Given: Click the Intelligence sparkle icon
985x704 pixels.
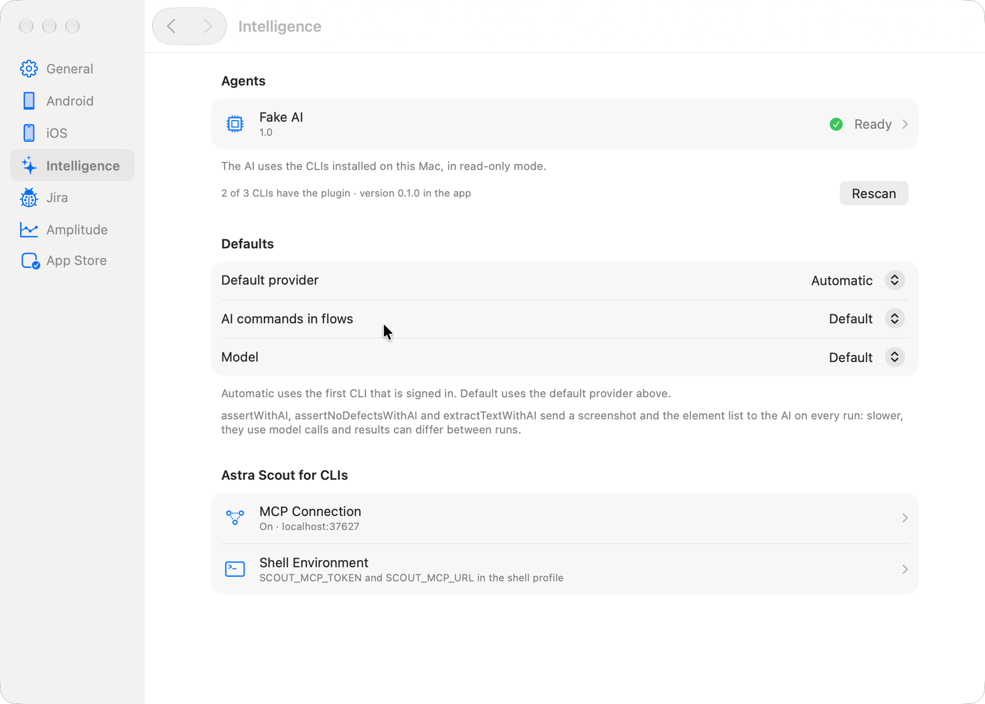Looking at the screenshot, I should click(29, 165).
